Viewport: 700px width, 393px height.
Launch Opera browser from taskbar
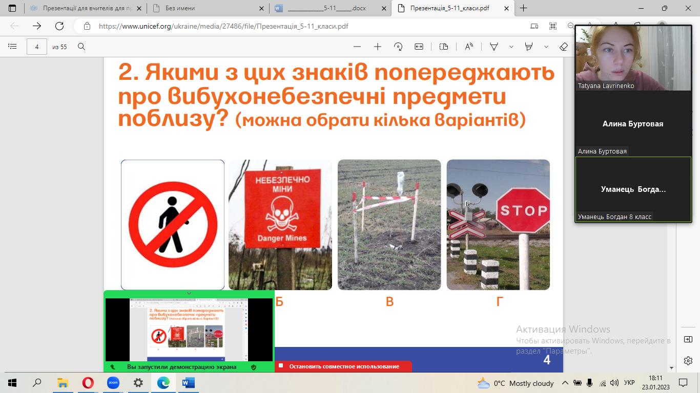[88, 382]
